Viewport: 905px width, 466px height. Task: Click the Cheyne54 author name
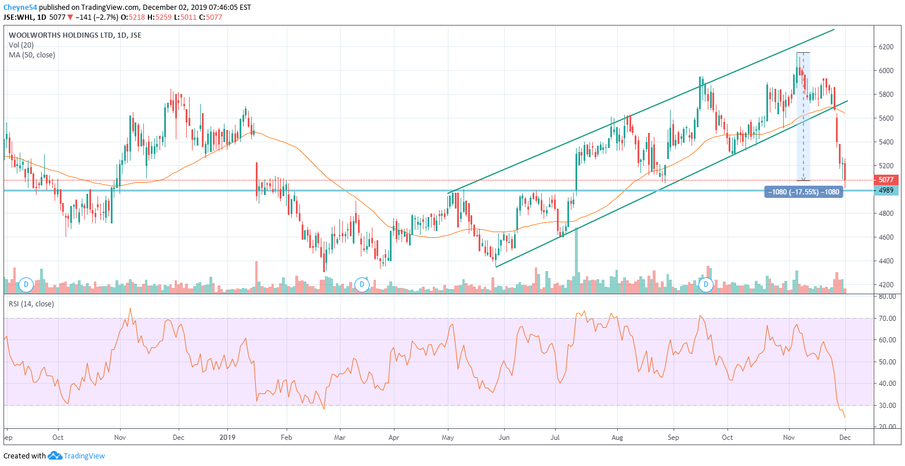click(x=20, y=8)
